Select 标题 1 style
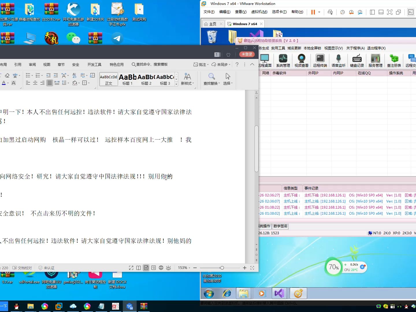The image size is (416, 312). pos(127,79)
